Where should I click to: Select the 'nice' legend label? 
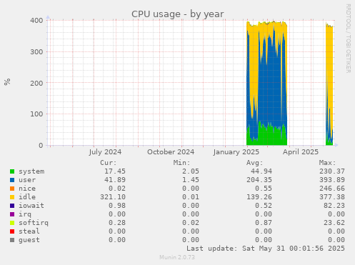coord(27,189)
